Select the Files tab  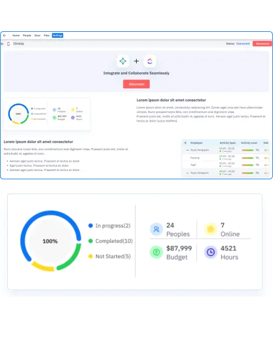point(47,36)
